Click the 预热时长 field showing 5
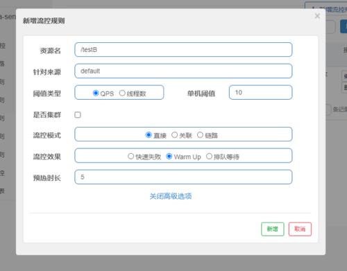 point(183,177)
